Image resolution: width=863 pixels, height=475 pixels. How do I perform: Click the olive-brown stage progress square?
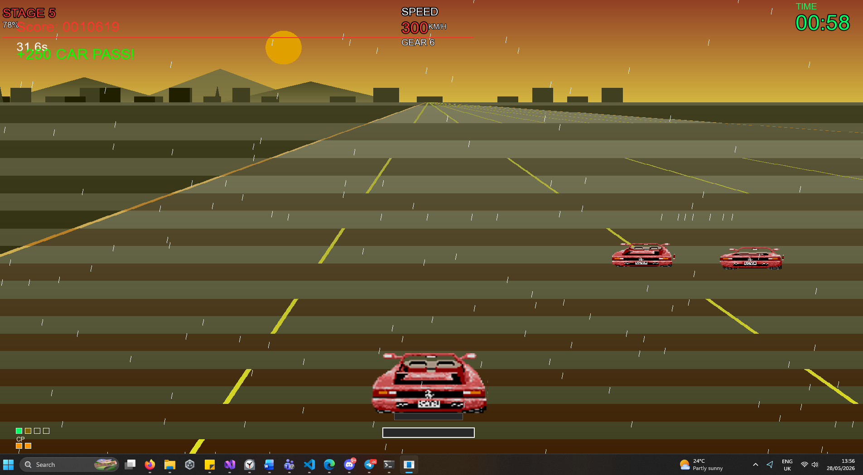click(28, 431)
